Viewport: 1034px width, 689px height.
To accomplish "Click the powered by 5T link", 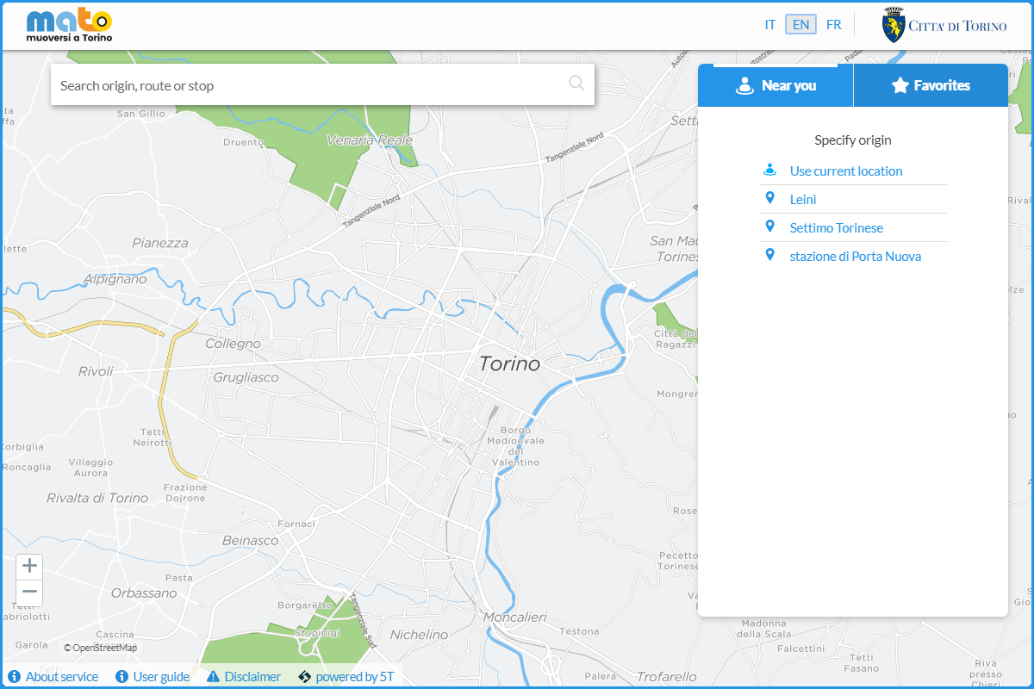I will [354, 677].
